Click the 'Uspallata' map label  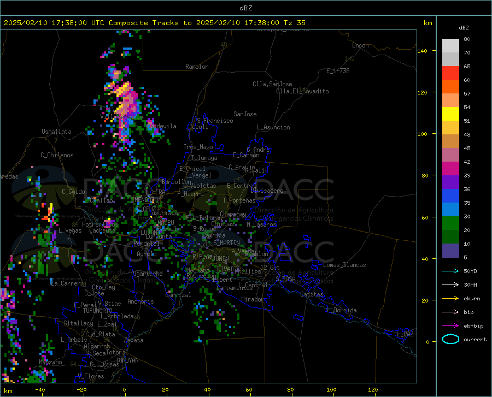56,132
